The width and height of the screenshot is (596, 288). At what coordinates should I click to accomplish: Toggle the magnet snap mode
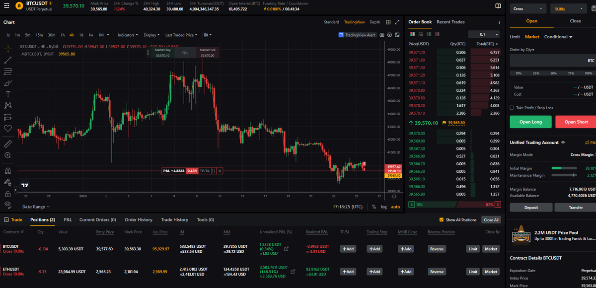click(x=8, y=170)
